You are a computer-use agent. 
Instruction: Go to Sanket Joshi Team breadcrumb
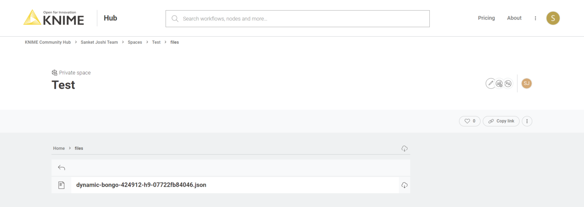tap(99, 42)
